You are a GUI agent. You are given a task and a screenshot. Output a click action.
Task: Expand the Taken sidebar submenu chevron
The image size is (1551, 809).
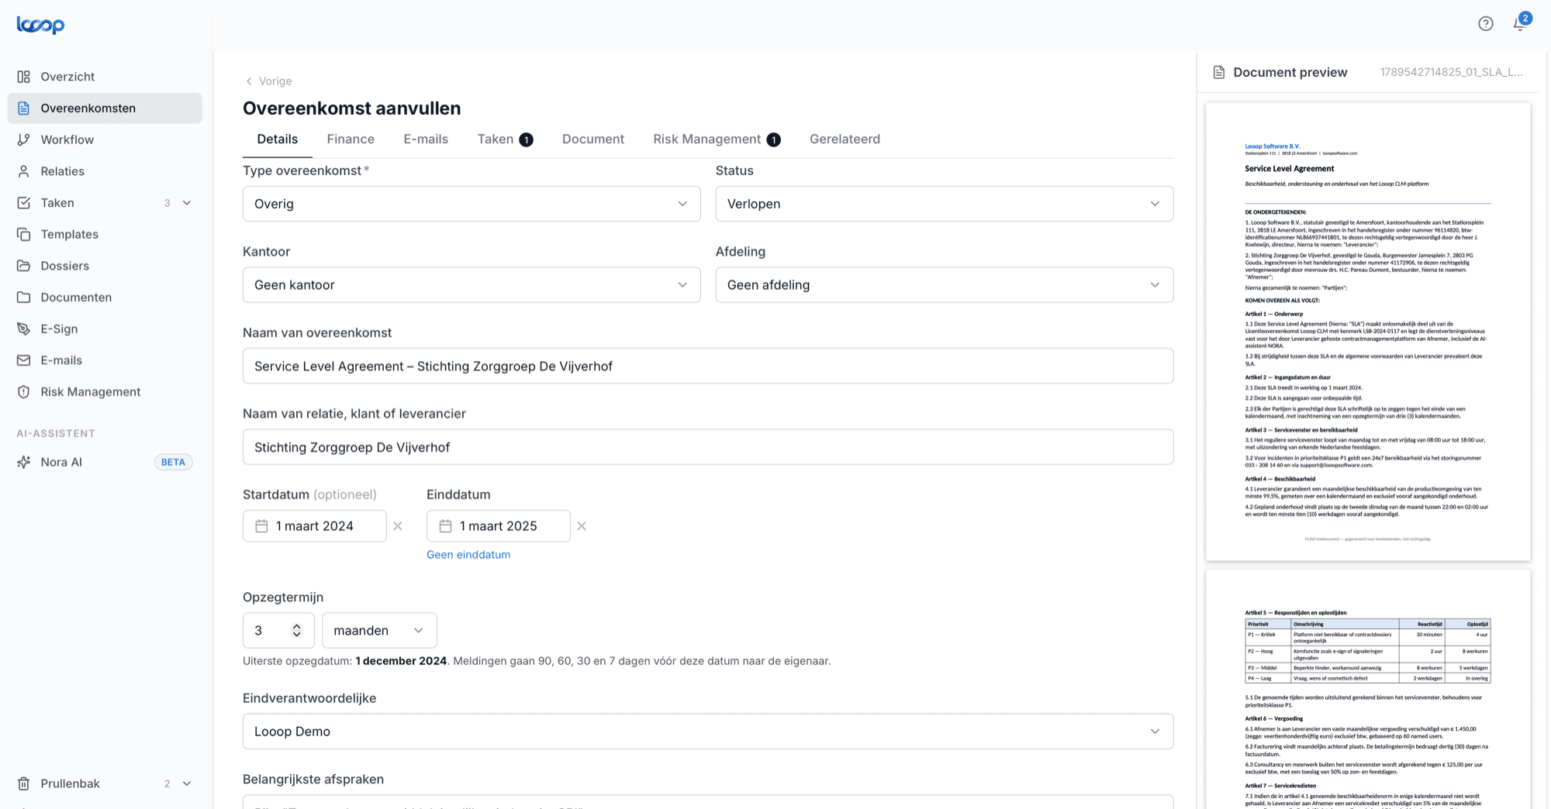pos(187,203)
